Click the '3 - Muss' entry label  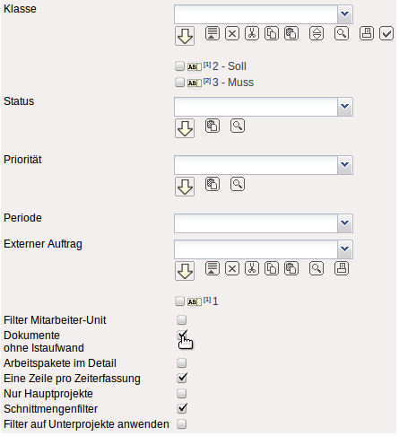[x=233, y=83]
